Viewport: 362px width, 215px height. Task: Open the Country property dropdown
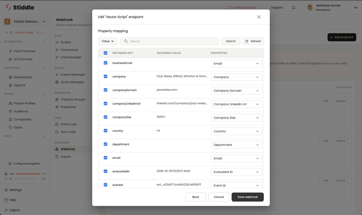pyautogui.click(x=236, y=131)
